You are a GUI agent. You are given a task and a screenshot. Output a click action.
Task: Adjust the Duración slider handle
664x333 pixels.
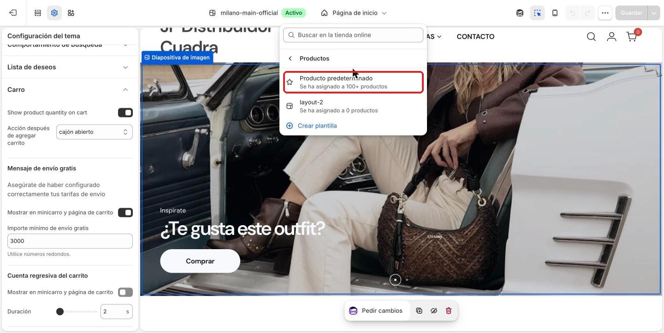click(60, 312)
